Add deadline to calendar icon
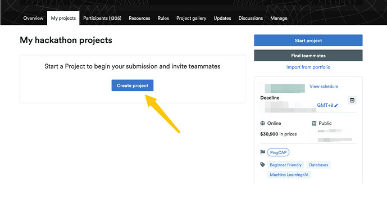Screen dimensions: 387x204 tap(352, 100)
